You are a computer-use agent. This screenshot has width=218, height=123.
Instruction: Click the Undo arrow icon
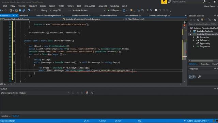[29, 10]
